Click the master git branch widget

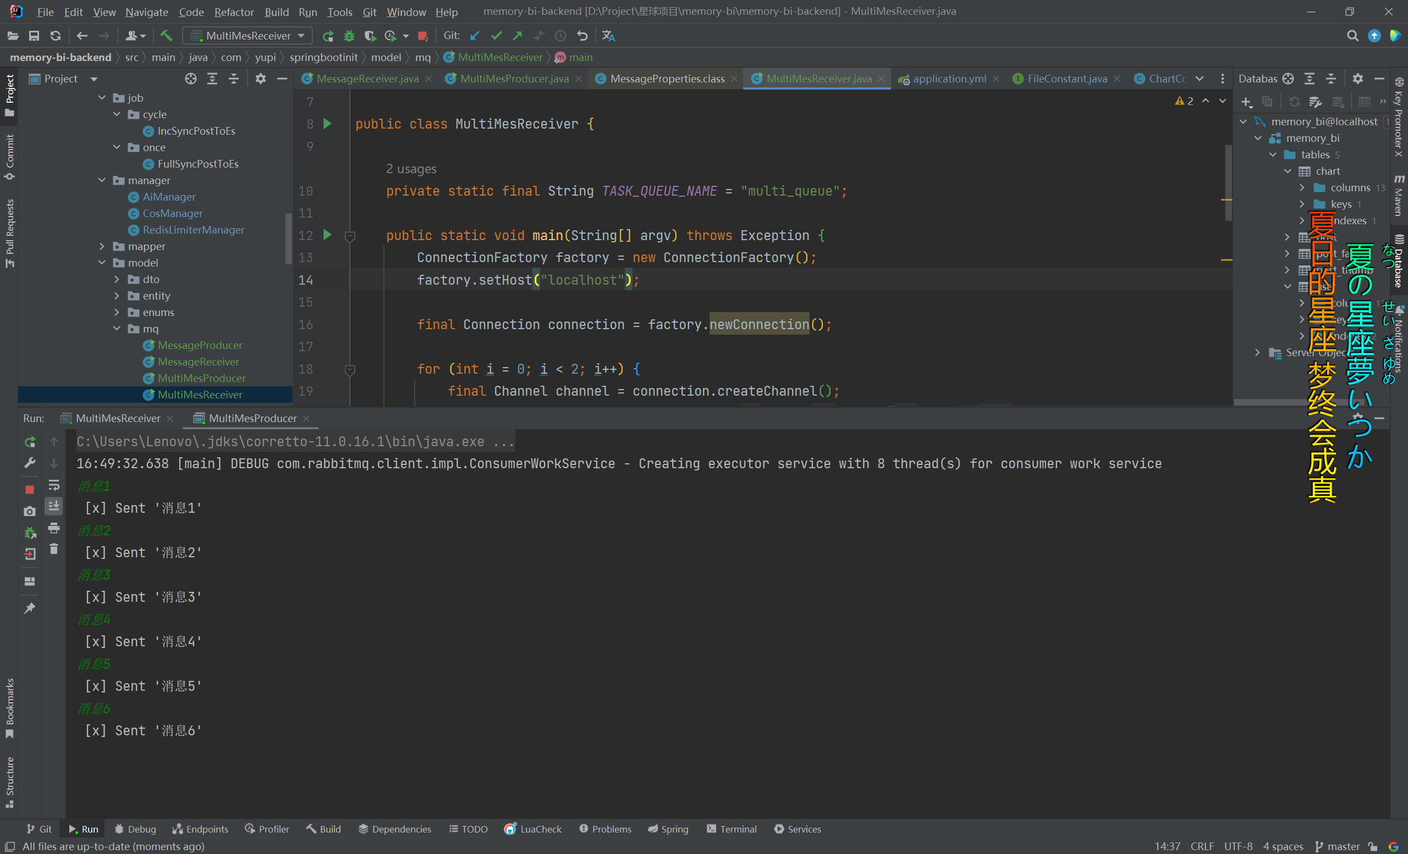[1338, 846]
